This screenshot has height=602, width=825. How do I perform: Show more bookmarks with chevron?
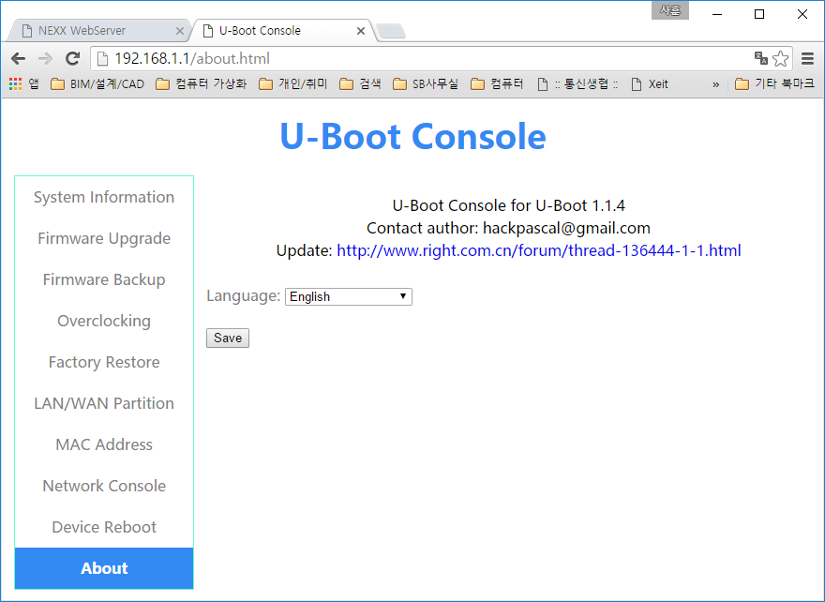pos(715,84)
